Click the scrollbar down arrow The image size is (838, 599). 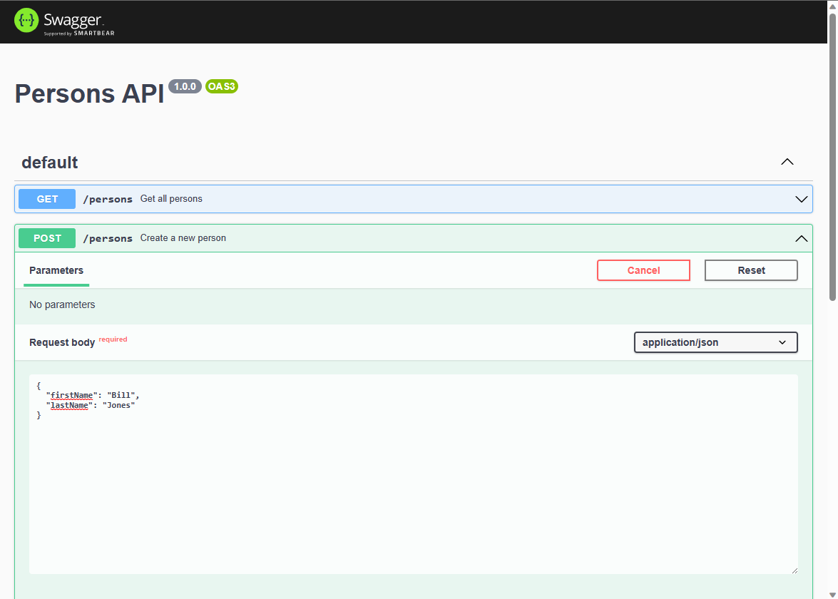pyautogui.click(x=832, y=593)
